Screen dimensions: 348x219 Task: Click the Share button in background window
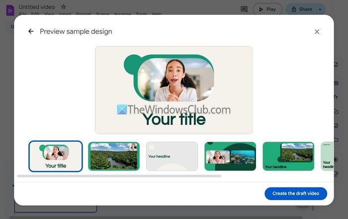301,9
